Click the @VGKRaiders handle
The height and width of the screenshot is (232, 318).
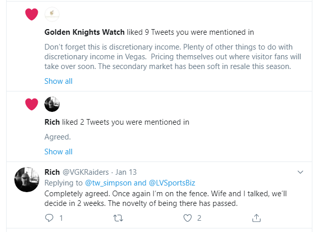click(86, 172)
